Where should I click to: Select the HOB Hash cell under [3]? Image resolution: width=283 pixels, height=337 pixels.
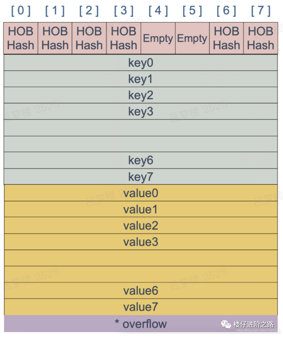(124, 38)
